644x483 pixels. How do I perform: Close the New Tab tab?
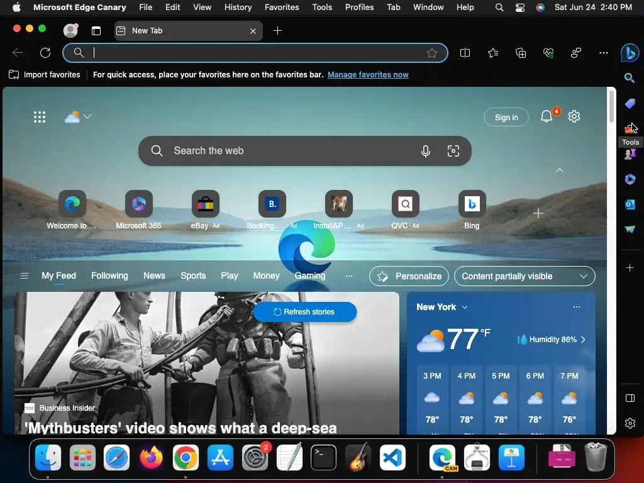tap(253, 31)
